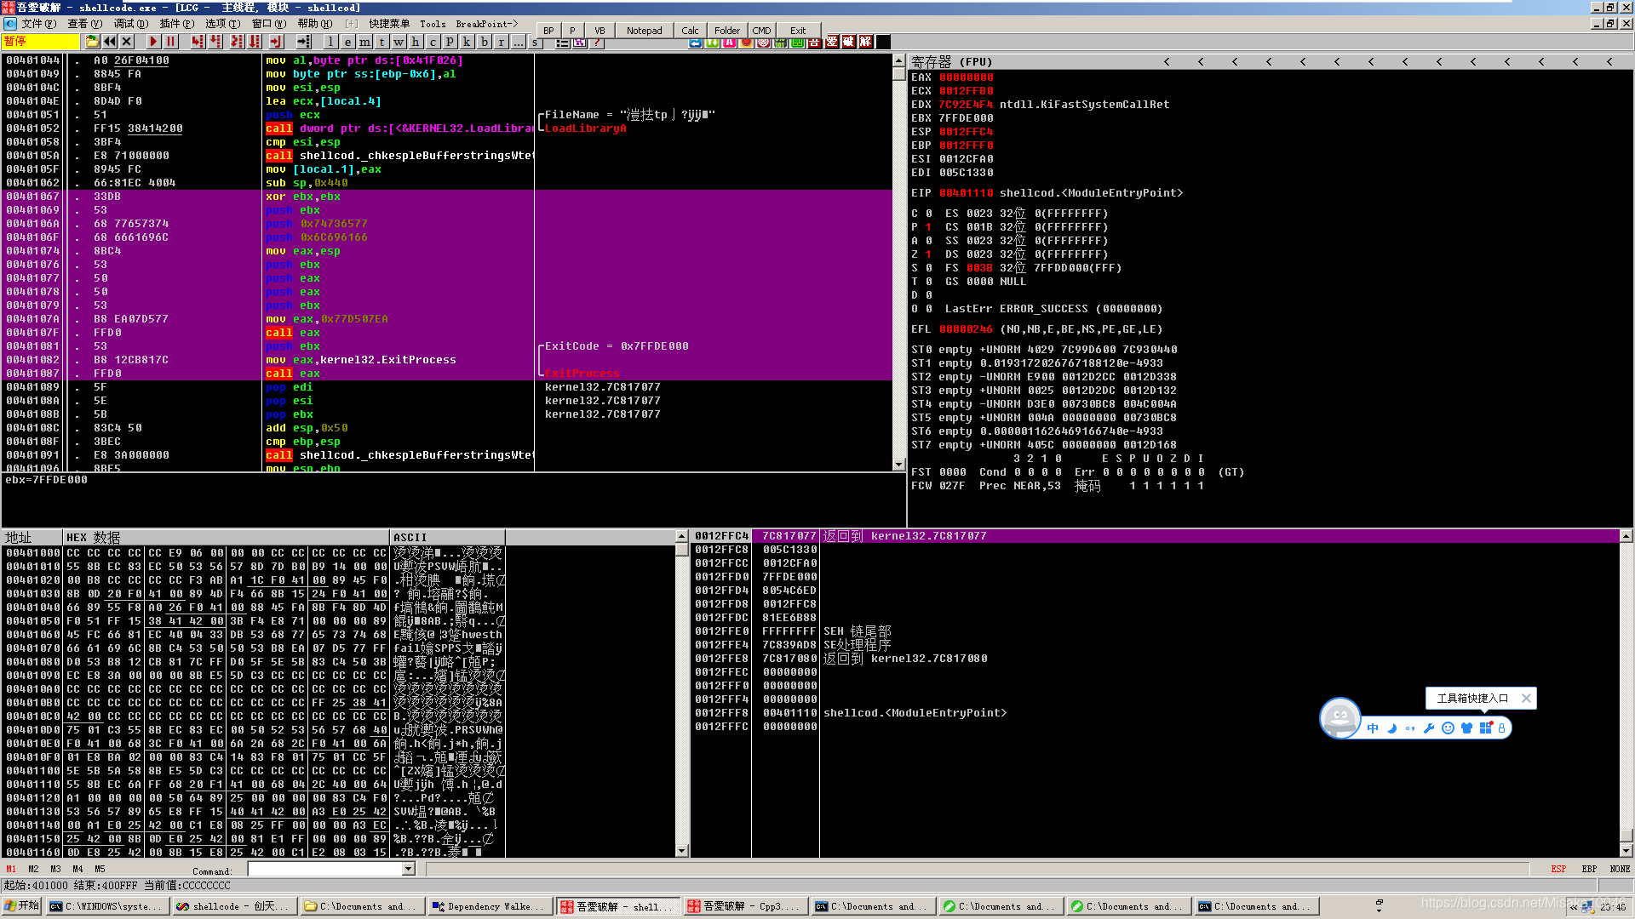Open the Log window via 'l' icon
Image resolution: width=1635 pixels, height=919 pixels.
tap(330, 41)
